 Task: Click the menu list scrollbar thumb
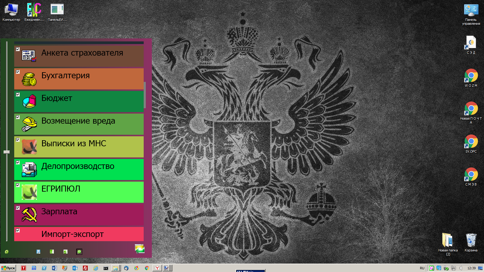point(145,95)
